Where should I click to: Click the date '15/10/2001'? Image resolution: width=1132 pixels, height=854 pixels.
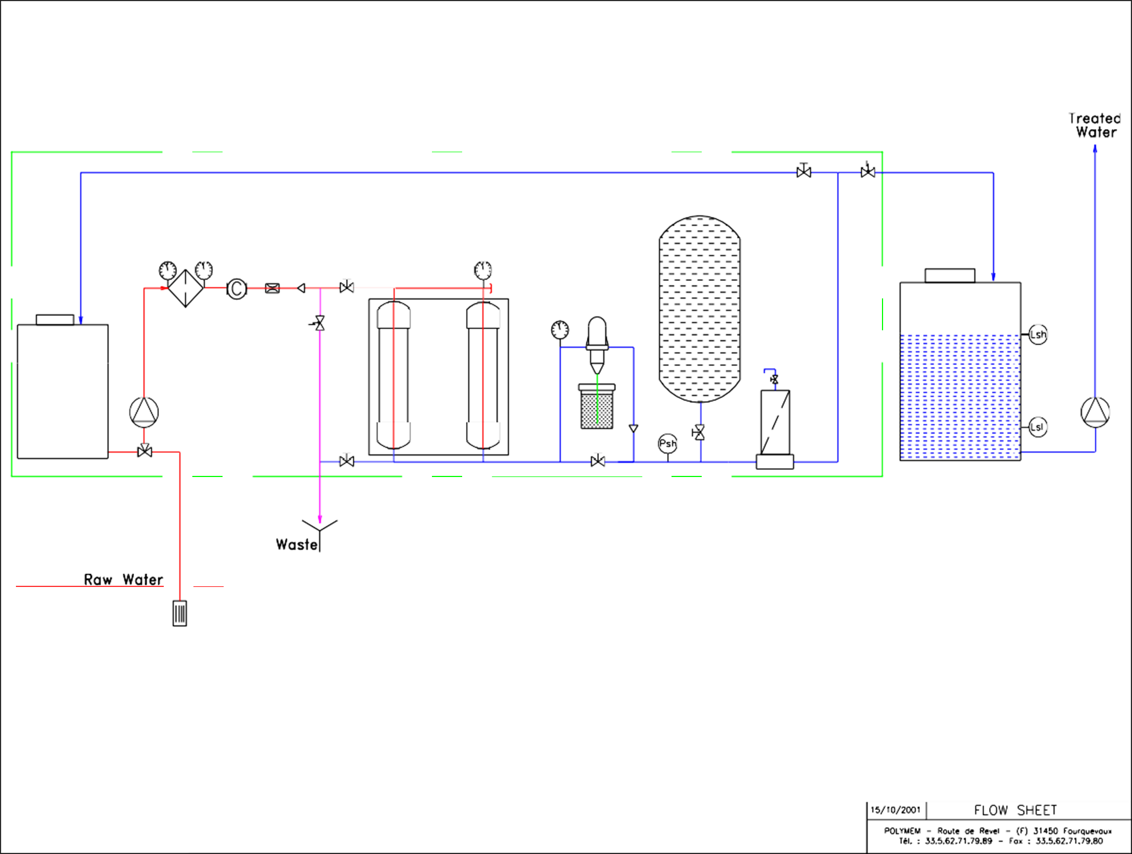pyautogui.click(x=895, y=810)
